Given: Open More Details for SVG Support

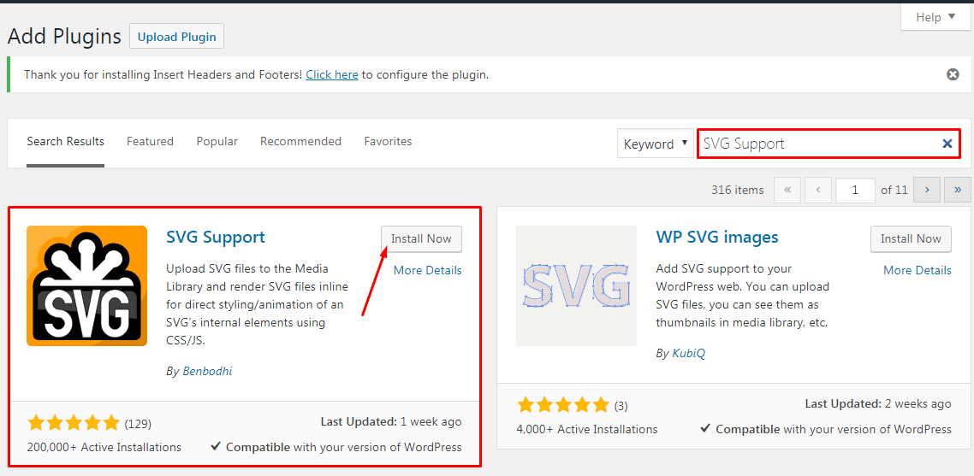Looking at the screenshot, I should [x=427, y=271].
